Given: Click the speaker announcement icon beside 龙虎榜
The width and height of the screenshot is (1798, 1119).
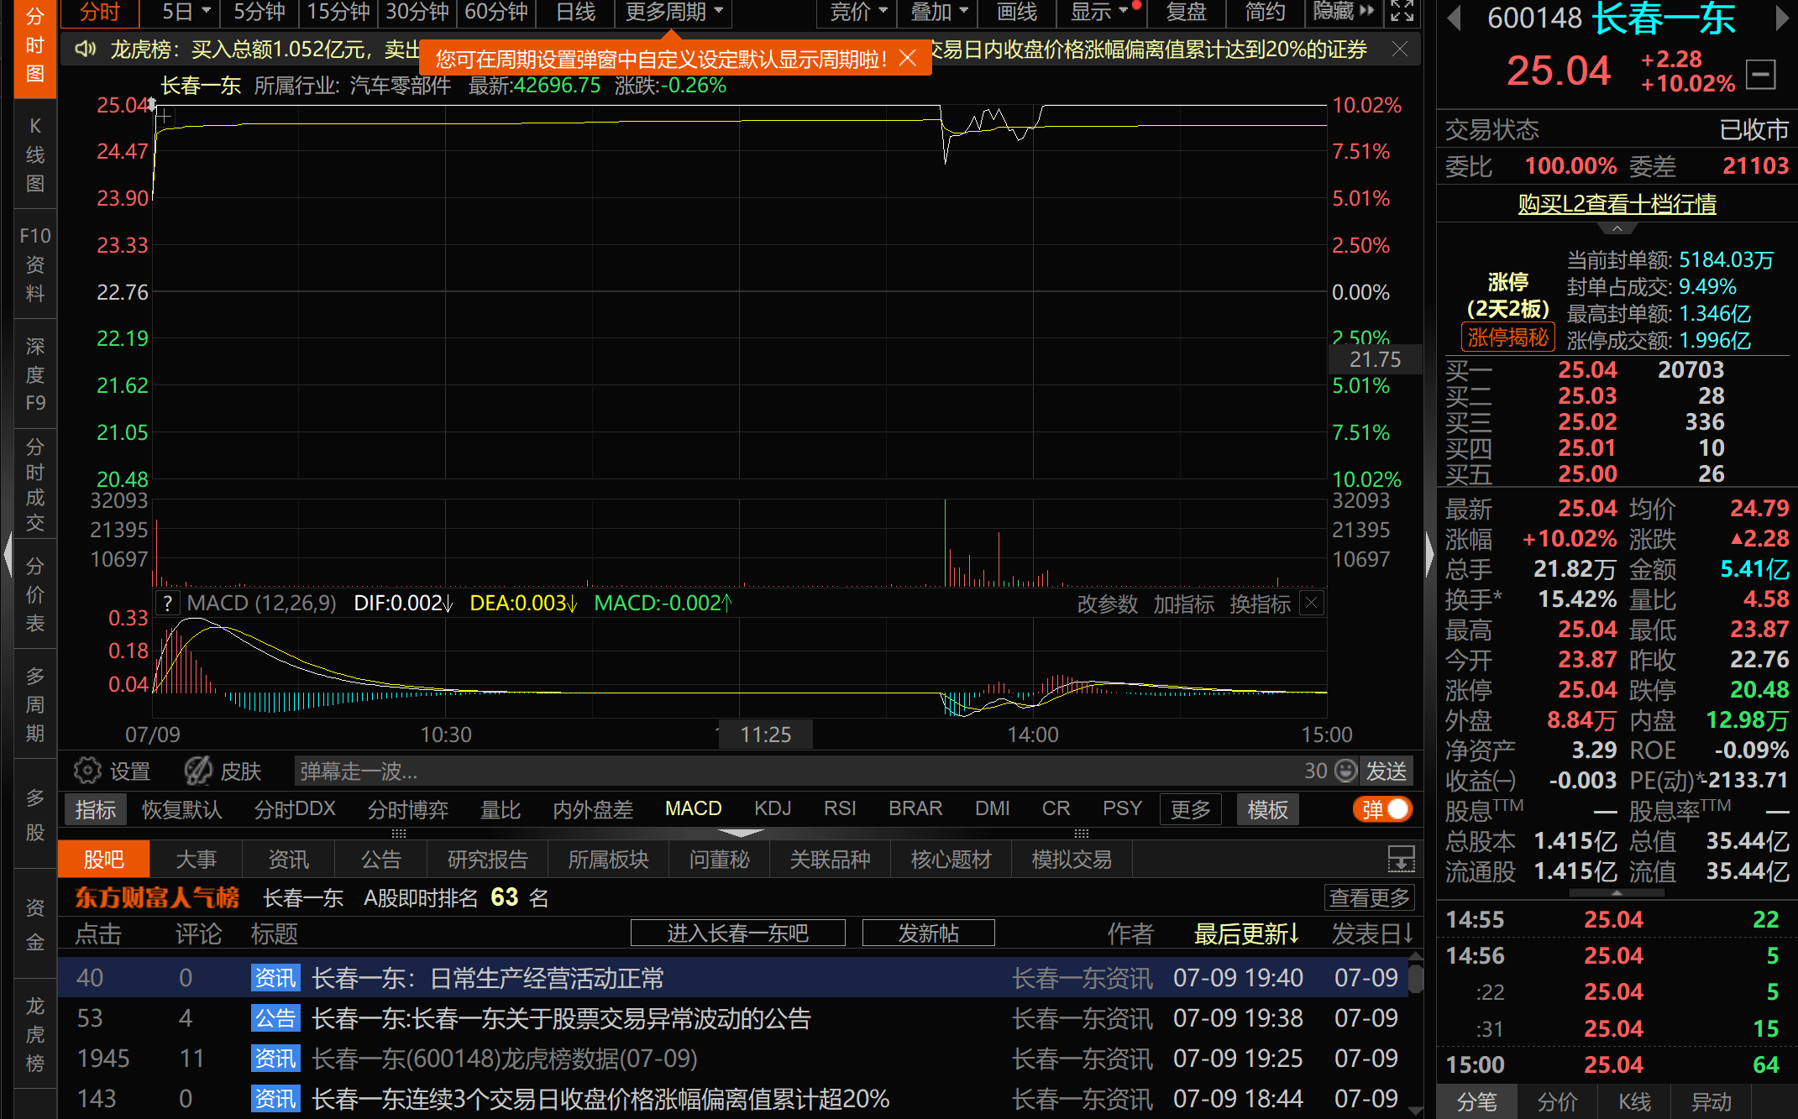Looking at the screenshot, I should coord(85,50).
